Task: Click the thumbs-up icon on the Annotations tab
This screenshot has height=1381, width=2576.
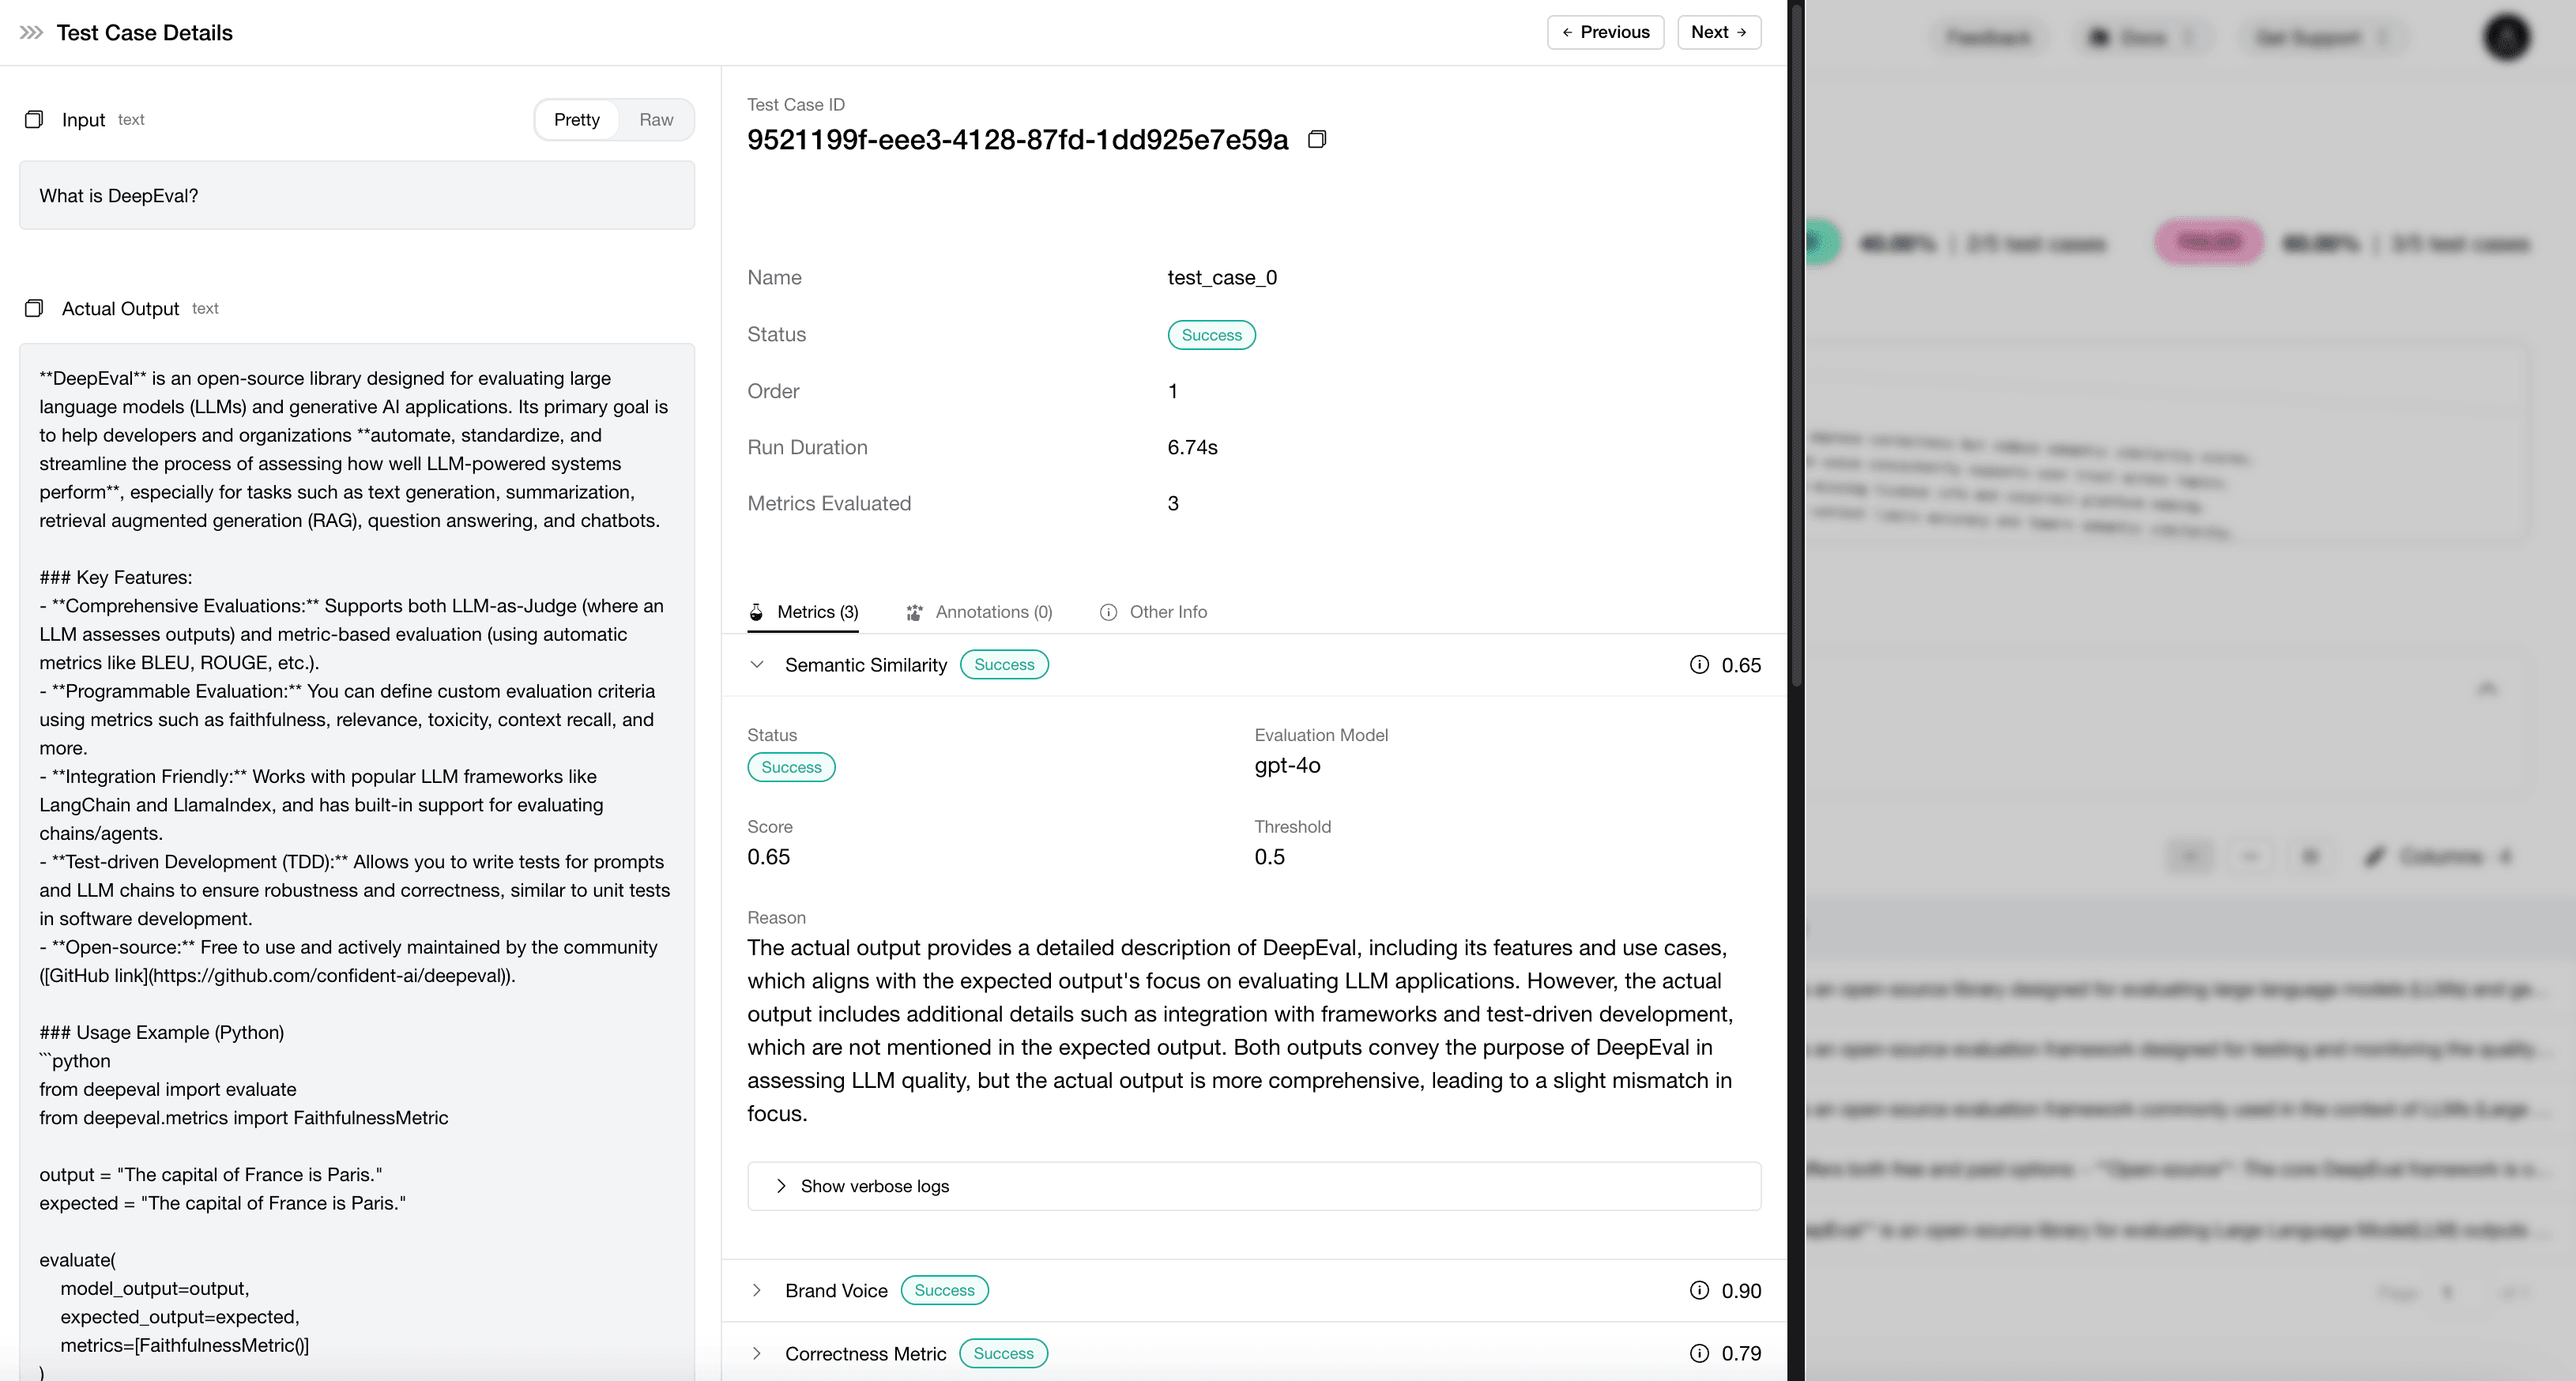Action: pyautogui.click(x=914, y=612)
